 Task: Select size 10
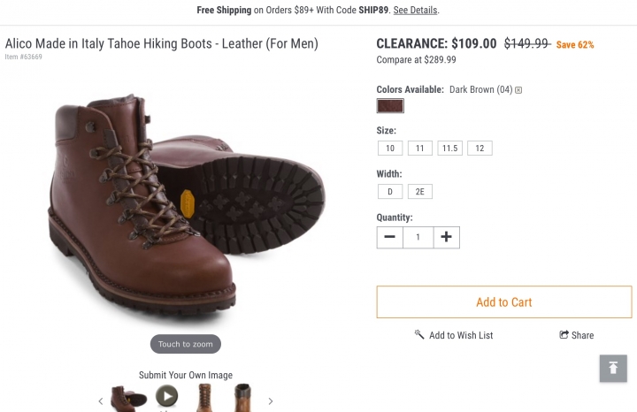coord(389,149)
